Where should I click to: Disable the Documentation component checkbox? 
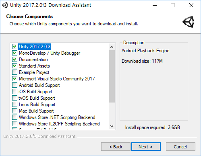[15, 60]
